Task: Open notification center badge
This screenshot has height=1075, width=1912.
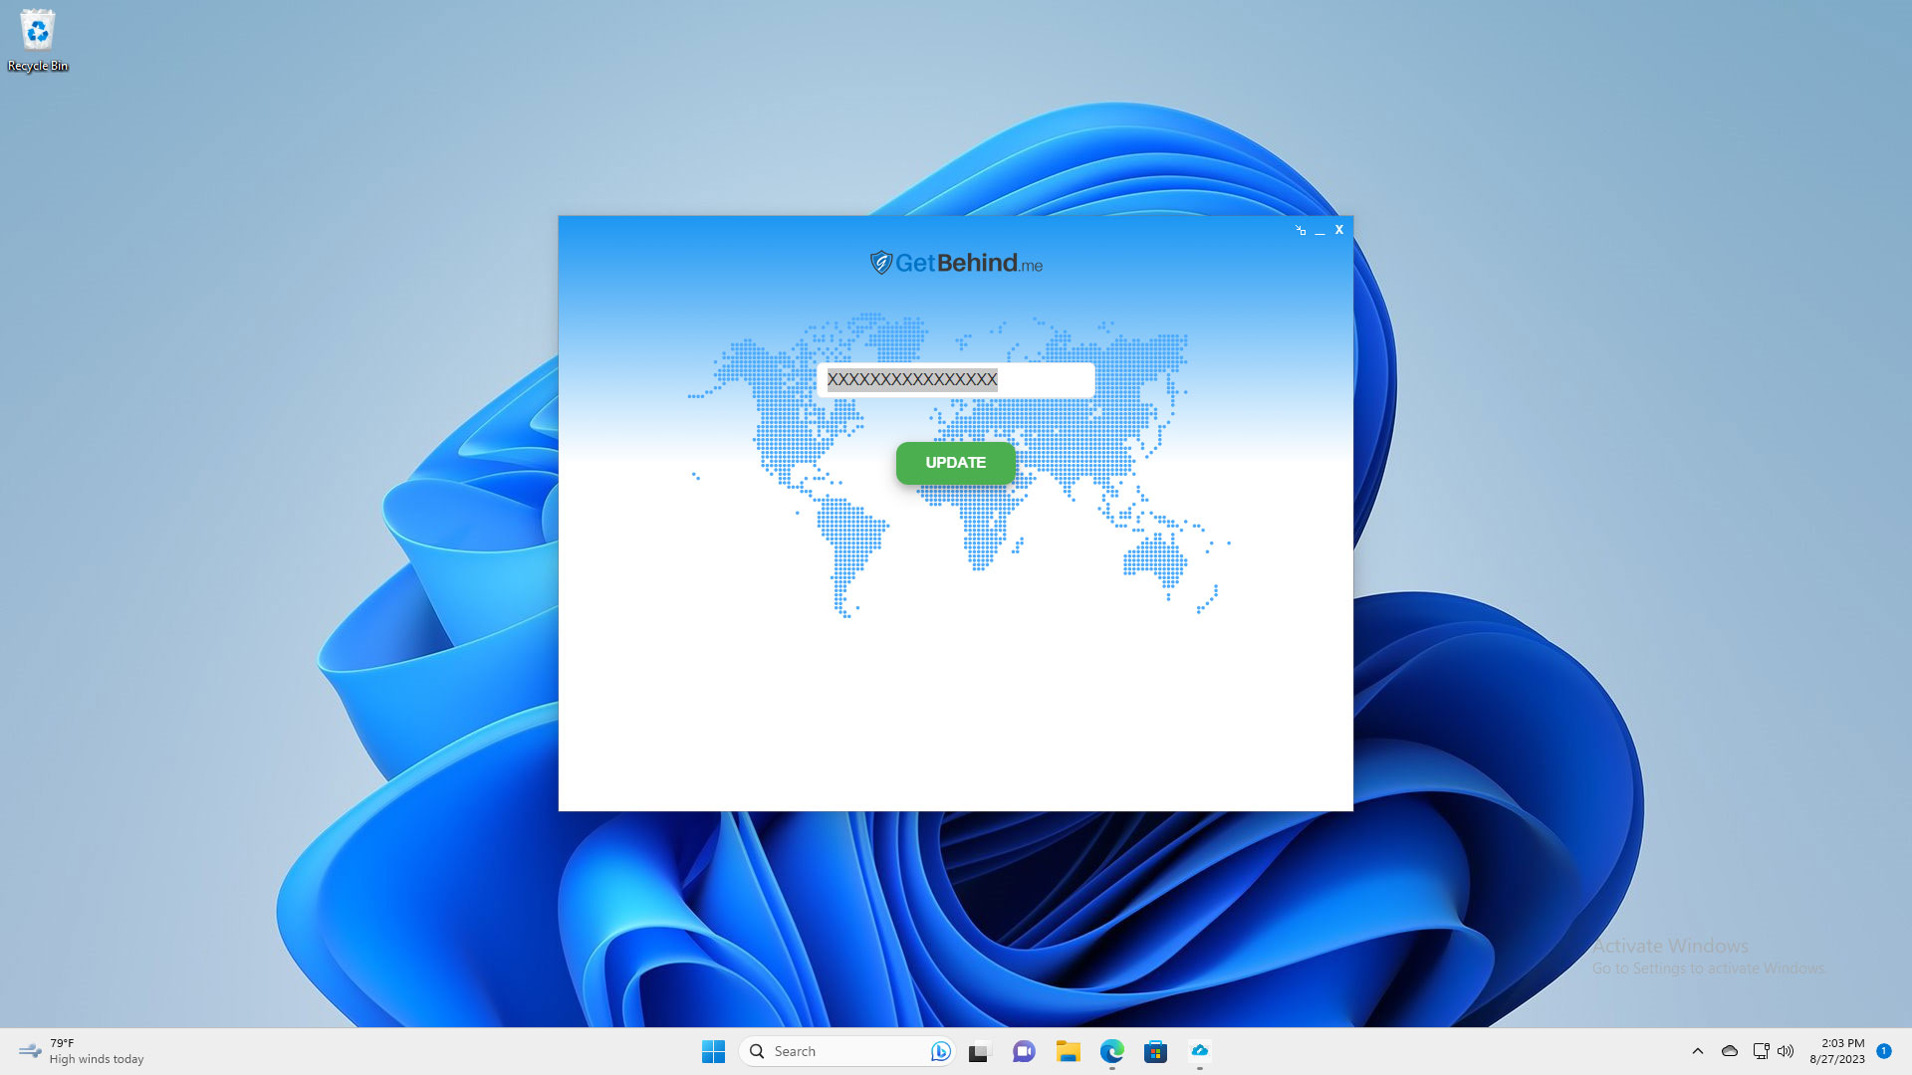Action: (1884, 1051)
